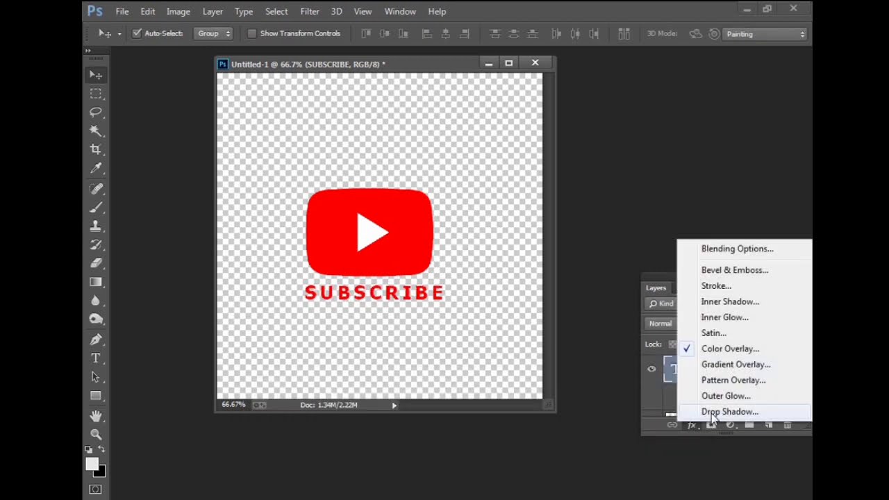Select the Zoom tool
Viewport: 889px width, 500px height.
[x=96, y=435]
